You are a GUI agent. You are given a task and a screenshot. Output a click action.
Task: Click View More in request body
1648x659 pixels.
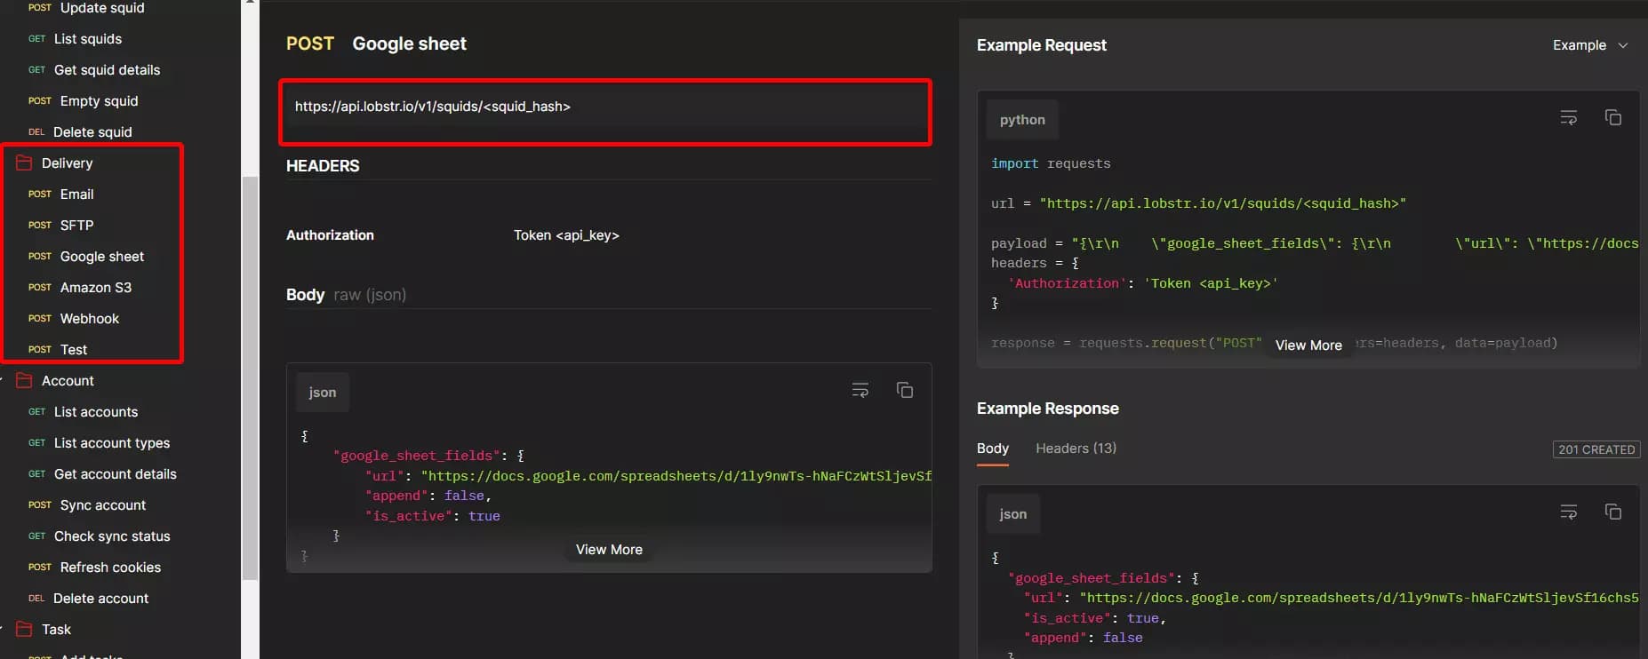coord(609,550)
